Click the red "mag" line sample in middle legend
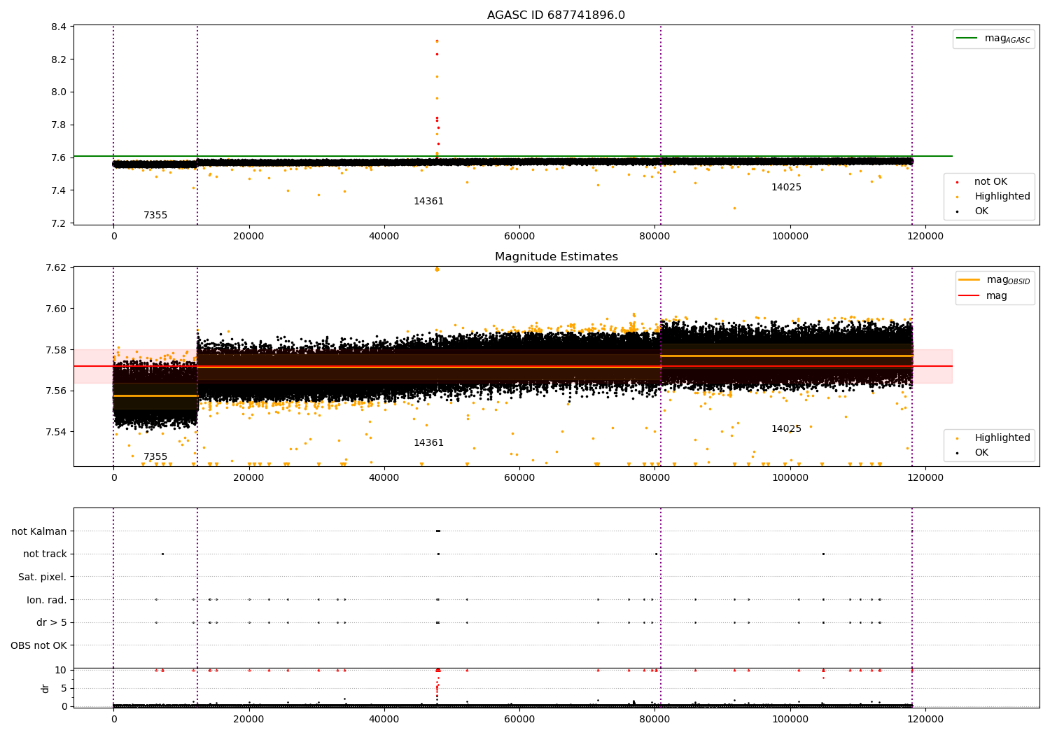This screenshot has width=1050, height=735. click(x=969, y=295)
